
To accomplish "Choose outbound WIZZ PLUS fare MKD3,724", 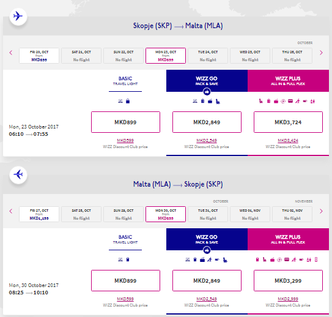I will tap(288, 122).
